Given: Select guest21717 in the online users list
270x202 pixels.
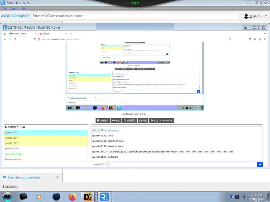Looking at the screenshot, I should point(46,143).
